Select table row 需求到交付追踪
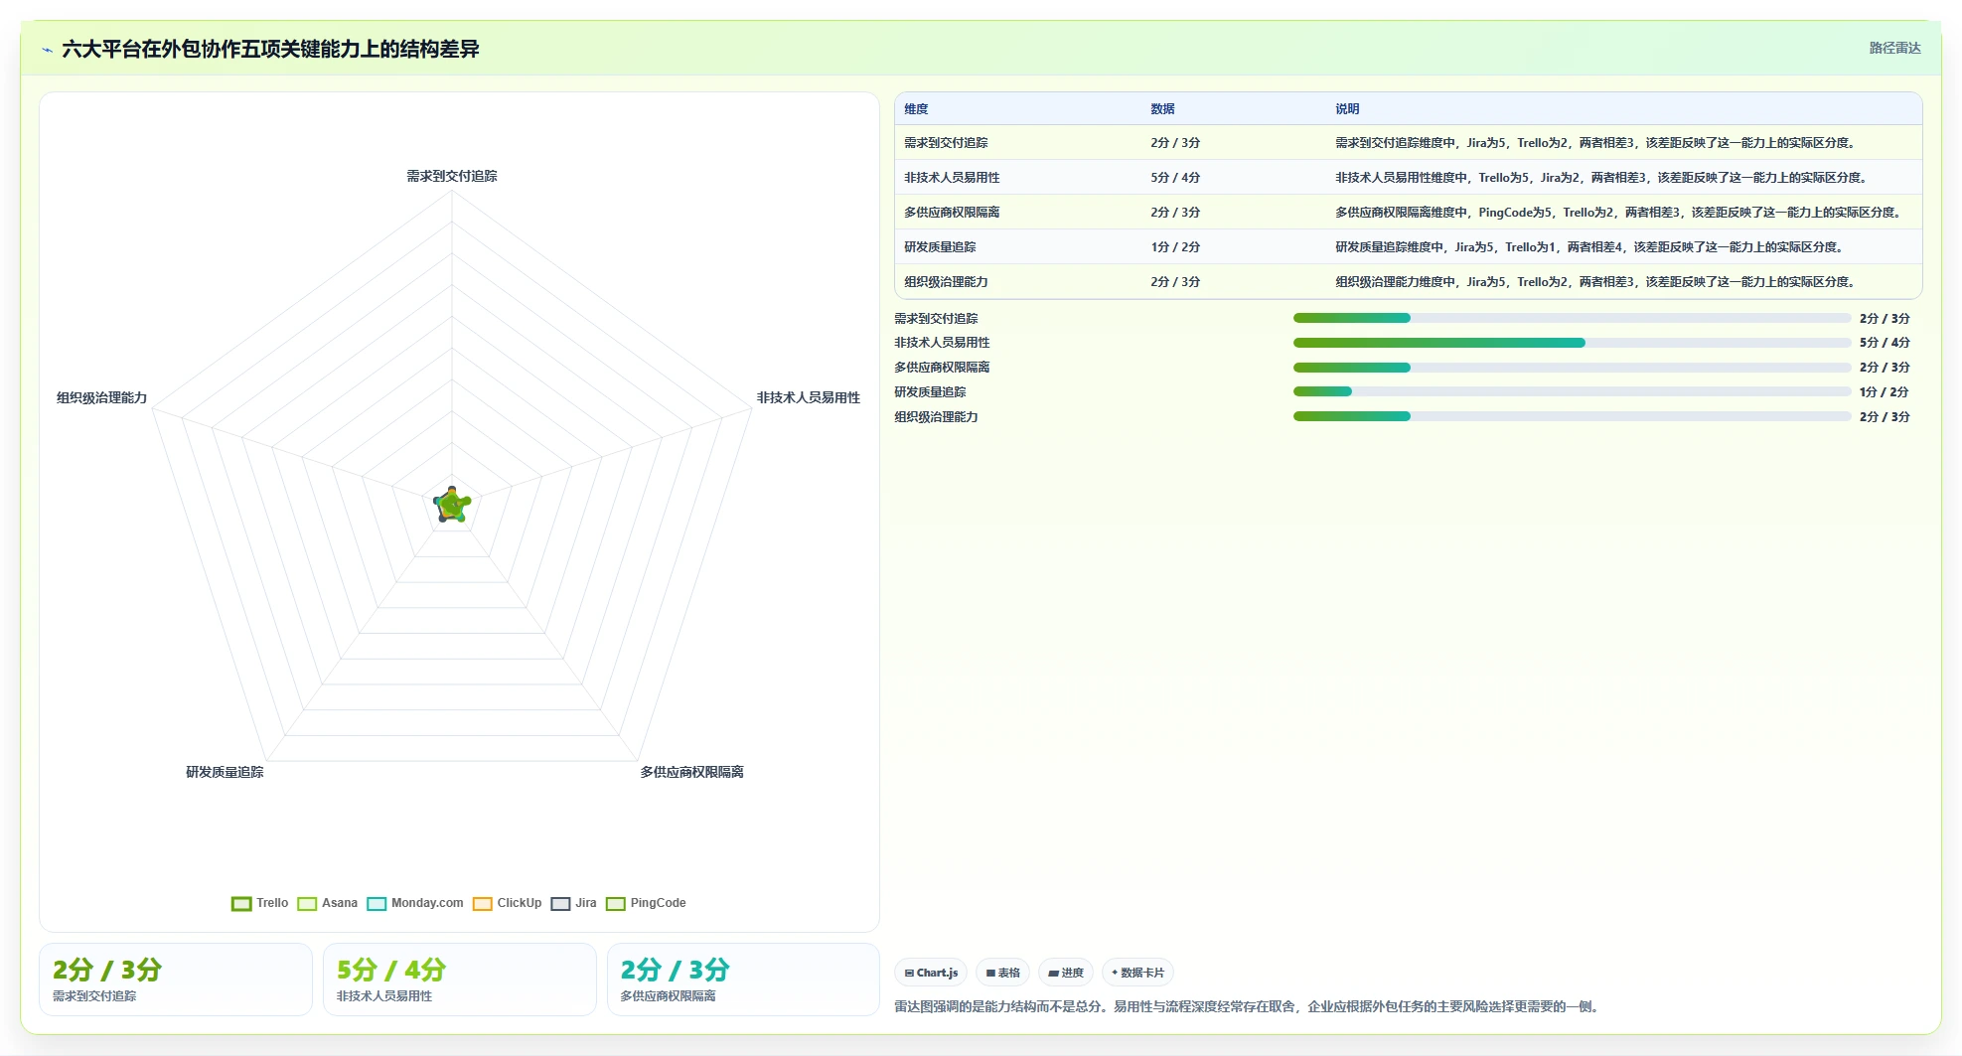Viewport: 1962px width, 1056px height. coord(1408,143)
